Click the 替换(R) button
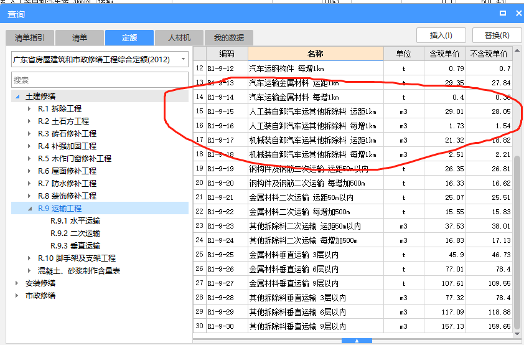524x345 pixels. click(x=497, y=35)
